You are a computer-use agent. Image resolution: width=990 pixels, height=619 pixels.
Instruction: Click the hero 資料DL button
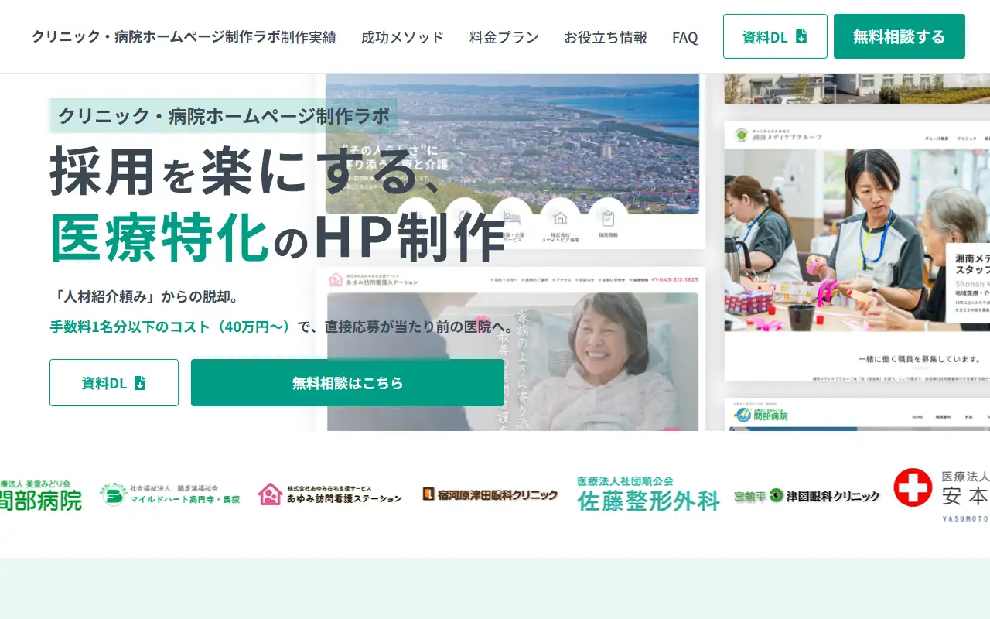pos(114,382)
